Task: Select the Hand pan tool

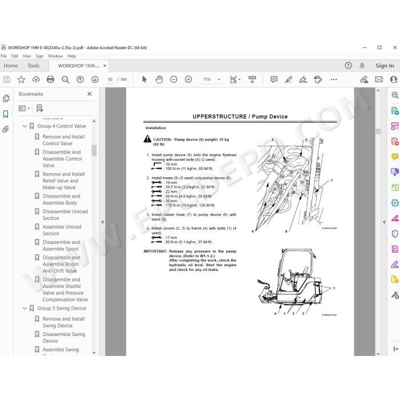Action: coord(159,79)
